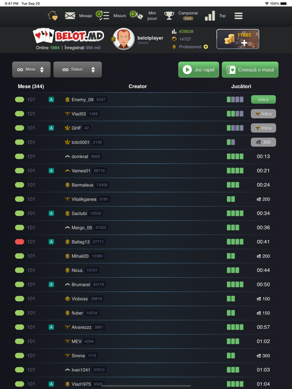The image size is (292, 389).
Task: Open the Top bar chart icon
Action: (x=210, y=16)
